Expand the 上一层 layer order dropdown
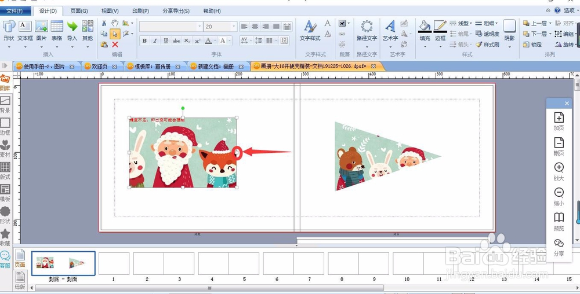The width and height of the screenshot is (580, 294). tap(550, 23)
